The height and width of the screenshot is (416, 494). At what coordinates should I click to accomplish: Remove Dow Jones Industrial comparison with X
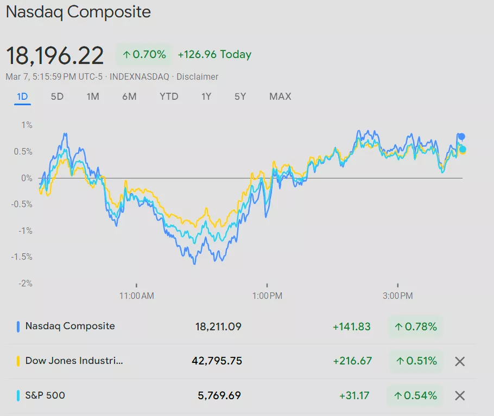(x=460, y=362)
